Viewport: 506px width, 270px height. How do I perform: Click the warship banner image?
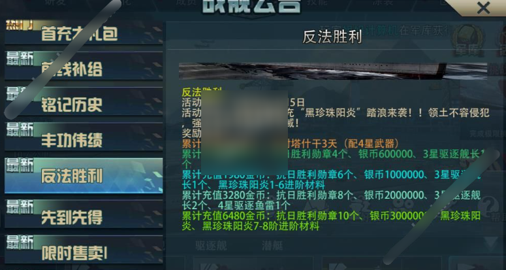coord(333,71)
